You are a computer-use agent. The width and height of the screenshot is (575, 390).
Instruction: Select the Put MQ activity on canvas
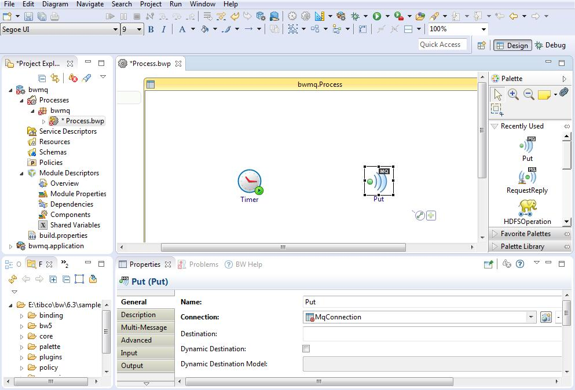pos(379,181)
